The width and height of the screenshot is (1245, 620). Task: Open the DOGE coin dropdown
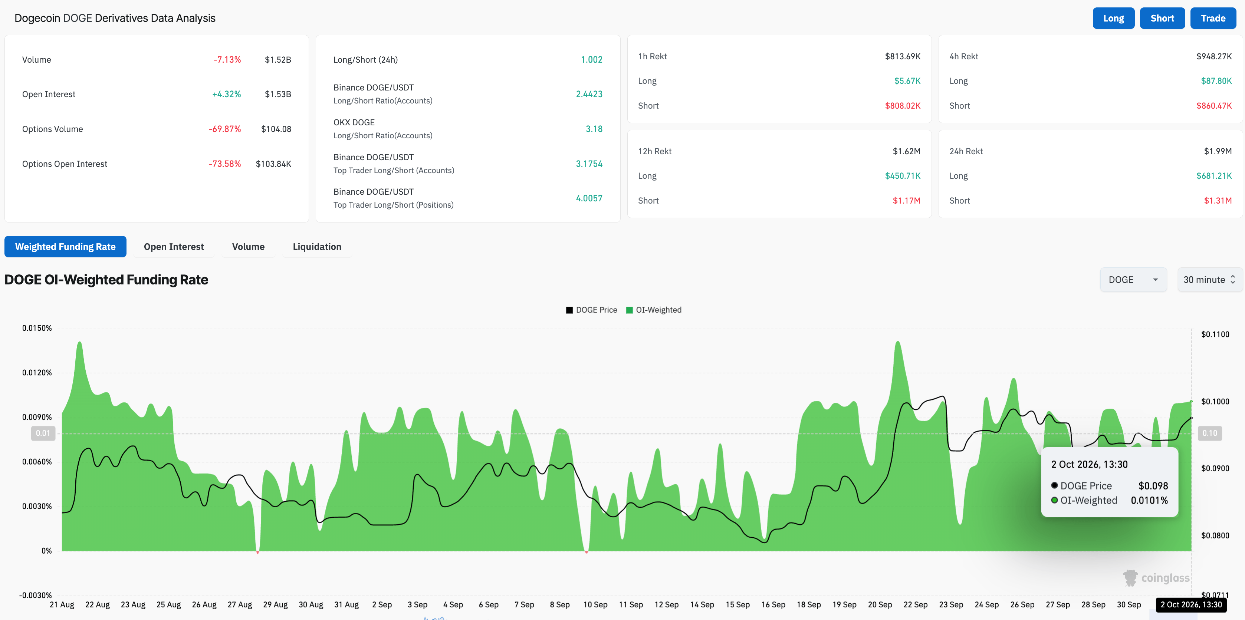click(1133, 280)
